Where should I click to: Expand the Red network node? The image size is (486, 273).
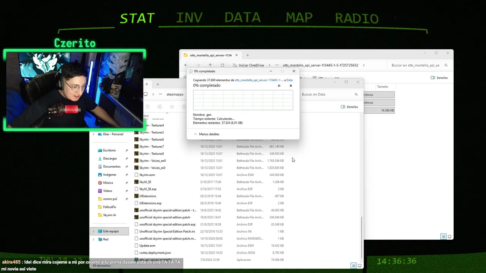tap(94, 239)
